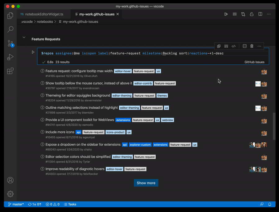Execute the feature-request query cell
The width and height of the screenshot is (279, 212).
[33, 52]
